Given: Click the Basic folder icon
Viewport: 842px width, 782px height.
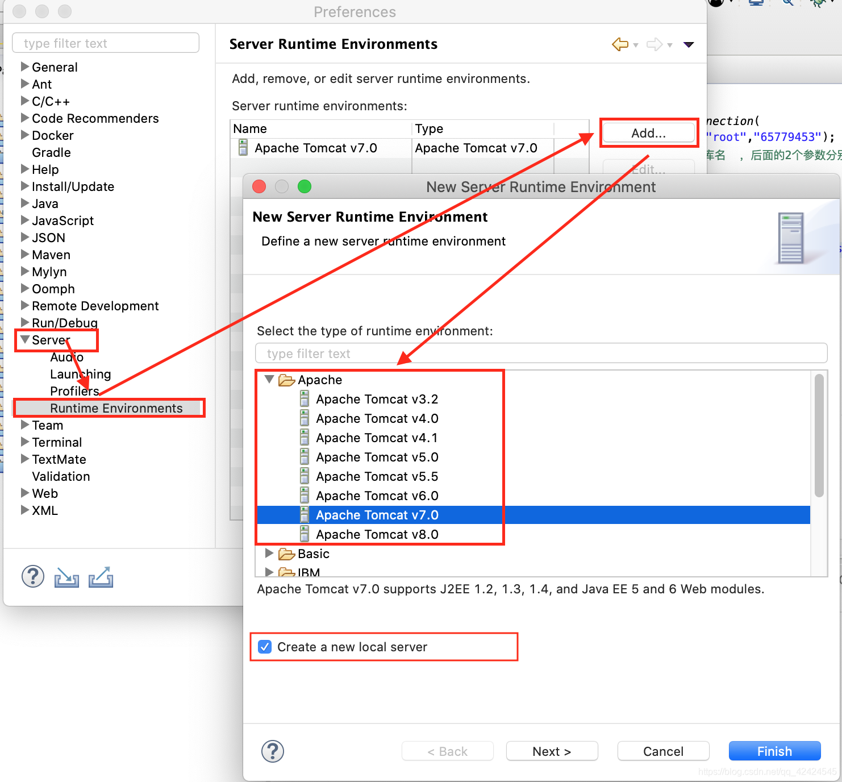Looking at the screenshot, I should 286,554.
